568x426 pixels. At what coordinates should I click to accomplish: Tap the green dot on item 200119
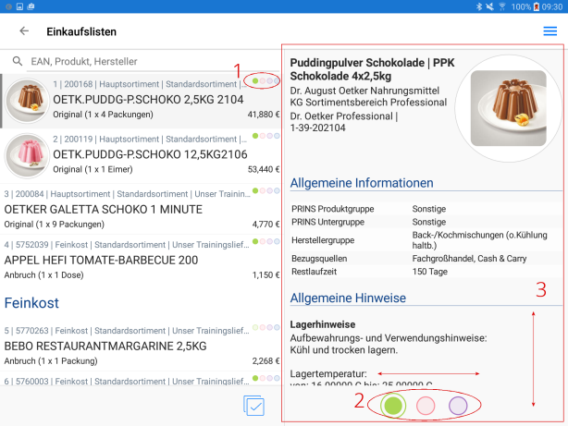tap(255, 136)
